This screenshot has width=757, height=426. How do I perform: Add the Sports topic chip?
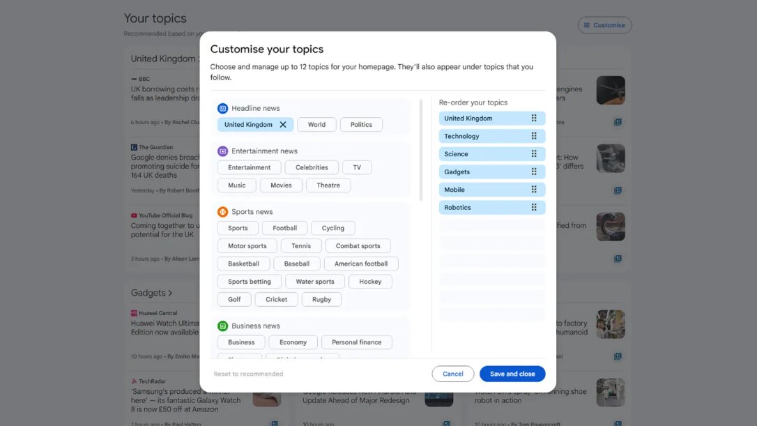(238, 228)
